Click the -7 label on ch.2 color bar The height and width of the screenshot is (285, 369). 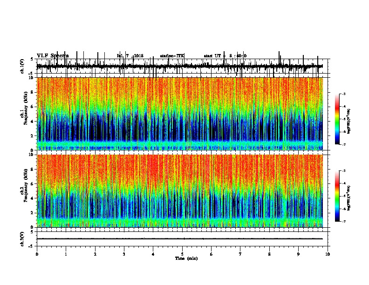click(x=344, y=222)
